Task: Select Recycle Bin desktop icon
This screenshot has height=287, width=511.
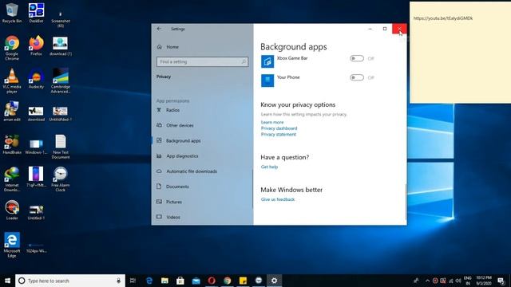Action: pos(12,13)
